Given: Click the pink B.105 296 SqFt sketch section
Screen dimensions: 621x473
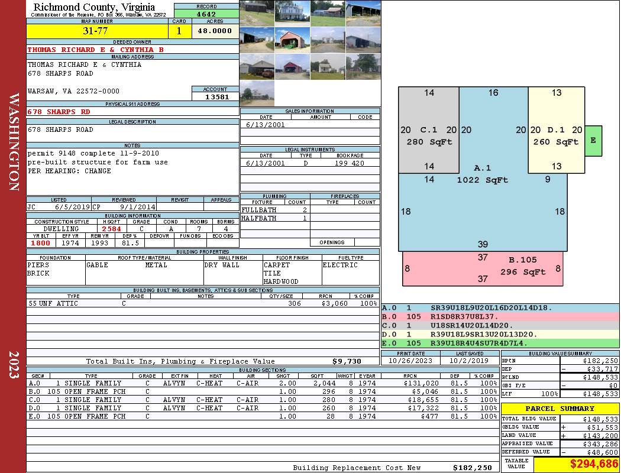Looking at the screenshot, I should click(x=483, y=269).
